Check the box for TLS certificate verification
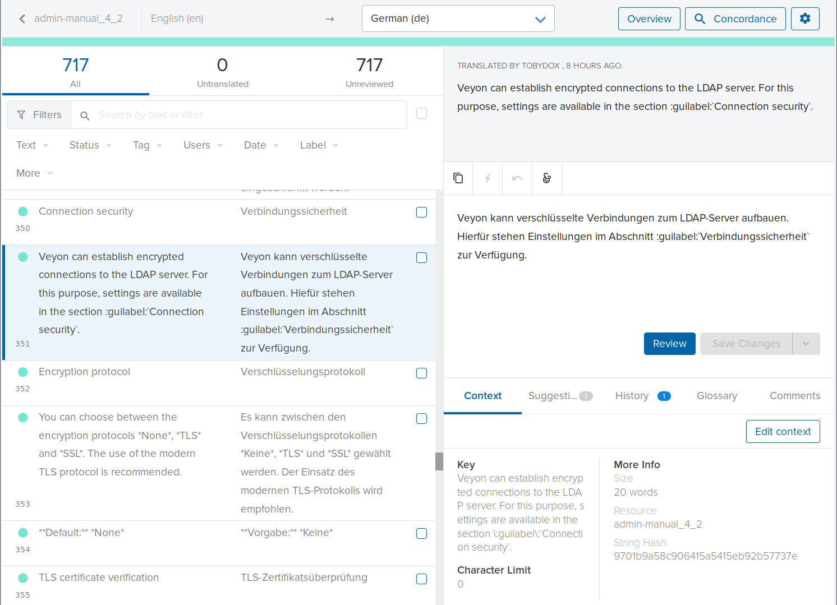Viewport: 837px width, 605px height. [x=421, y=579]
